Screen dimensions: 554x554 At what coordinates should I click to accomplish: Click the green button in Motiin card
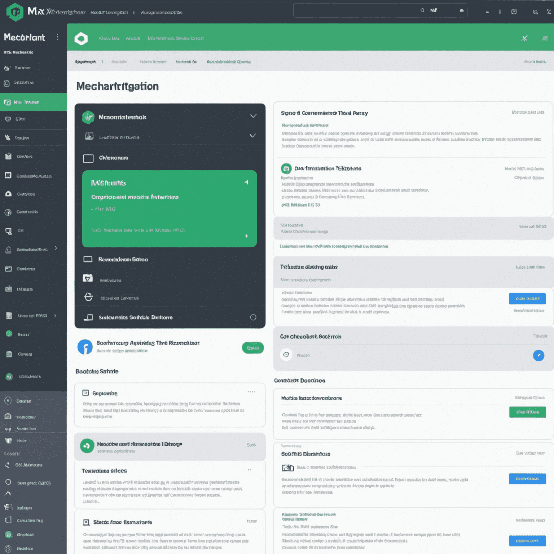click(x=527, y=412)
